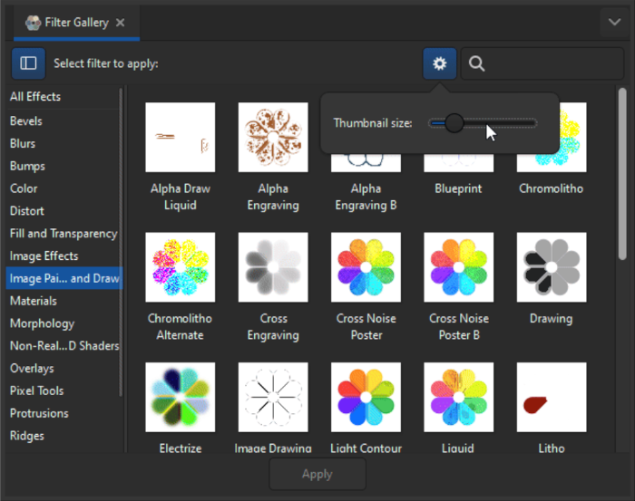The height and width of the screenshot is (501, 635).
Task: Select the Cross Engraving filter thumbnail
Action: tap(273, 267)
